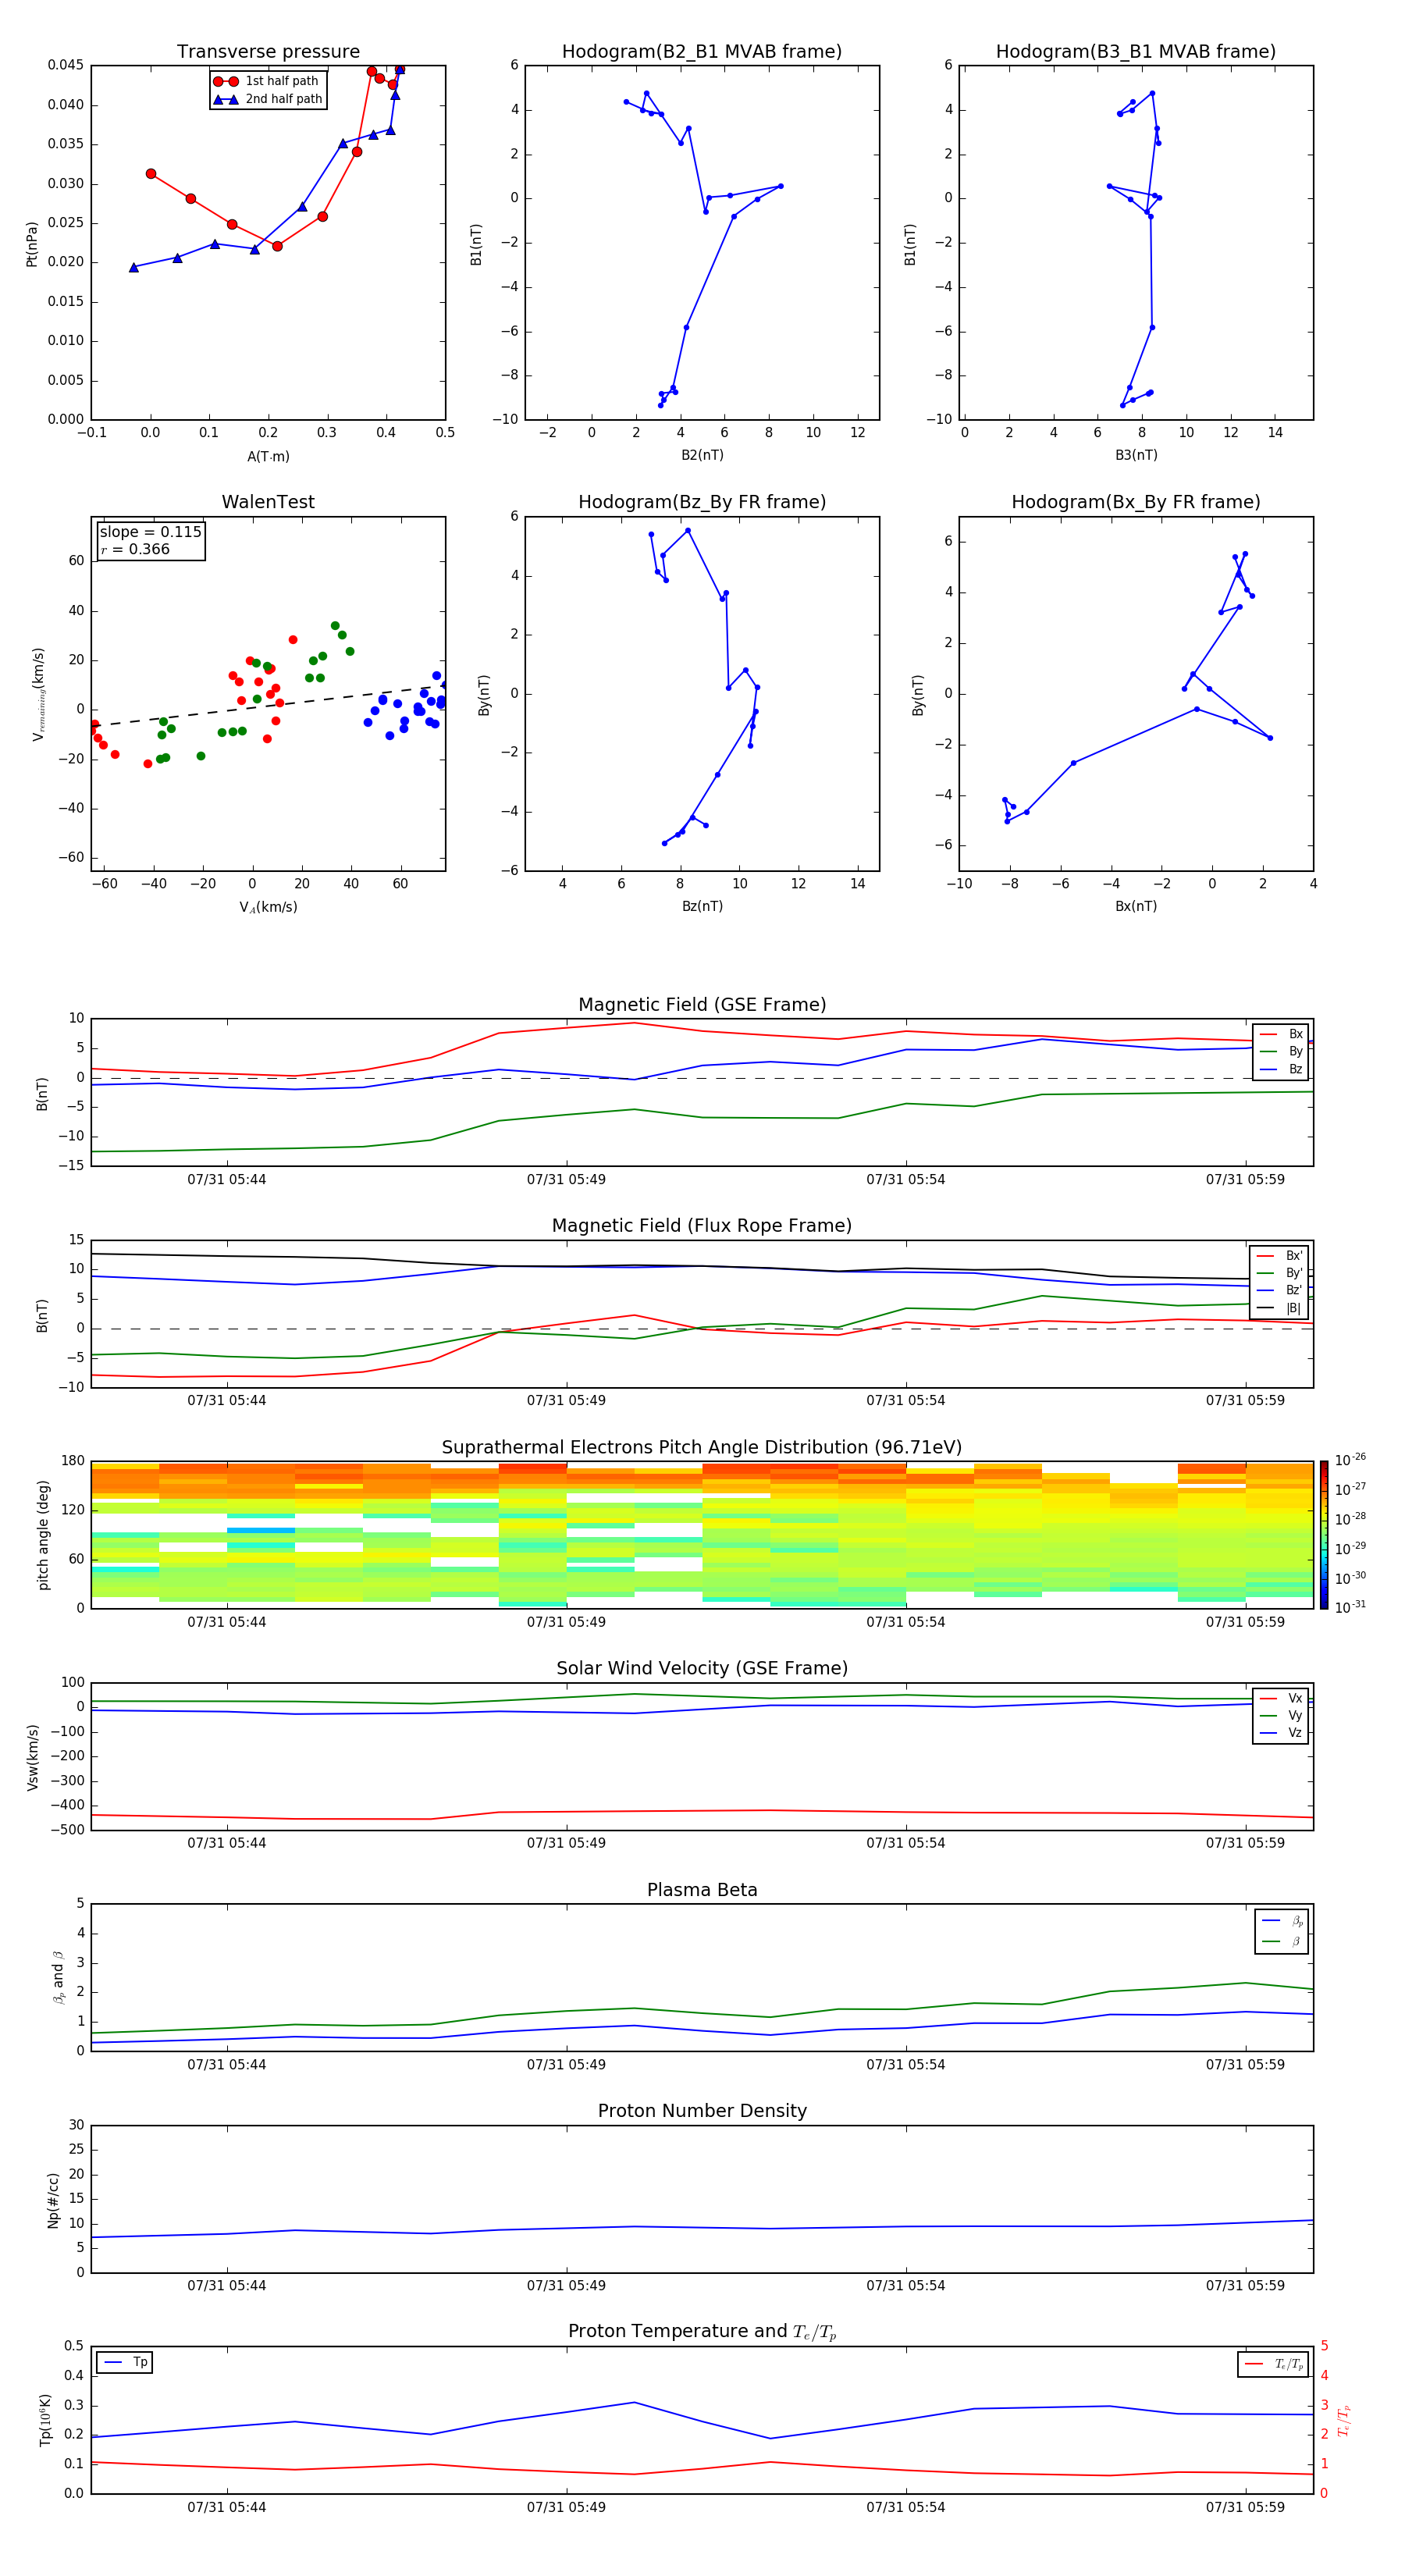Click the "A(T·m)" x-axis label
1405x2576 pixels.
tap(268, 456)
